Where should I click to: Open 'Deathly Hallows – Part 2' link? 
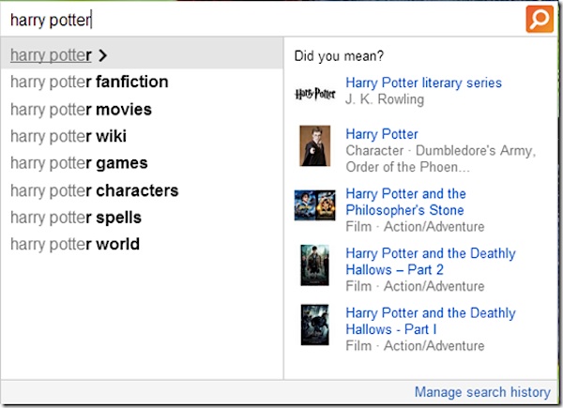click(x=431, y=262)
